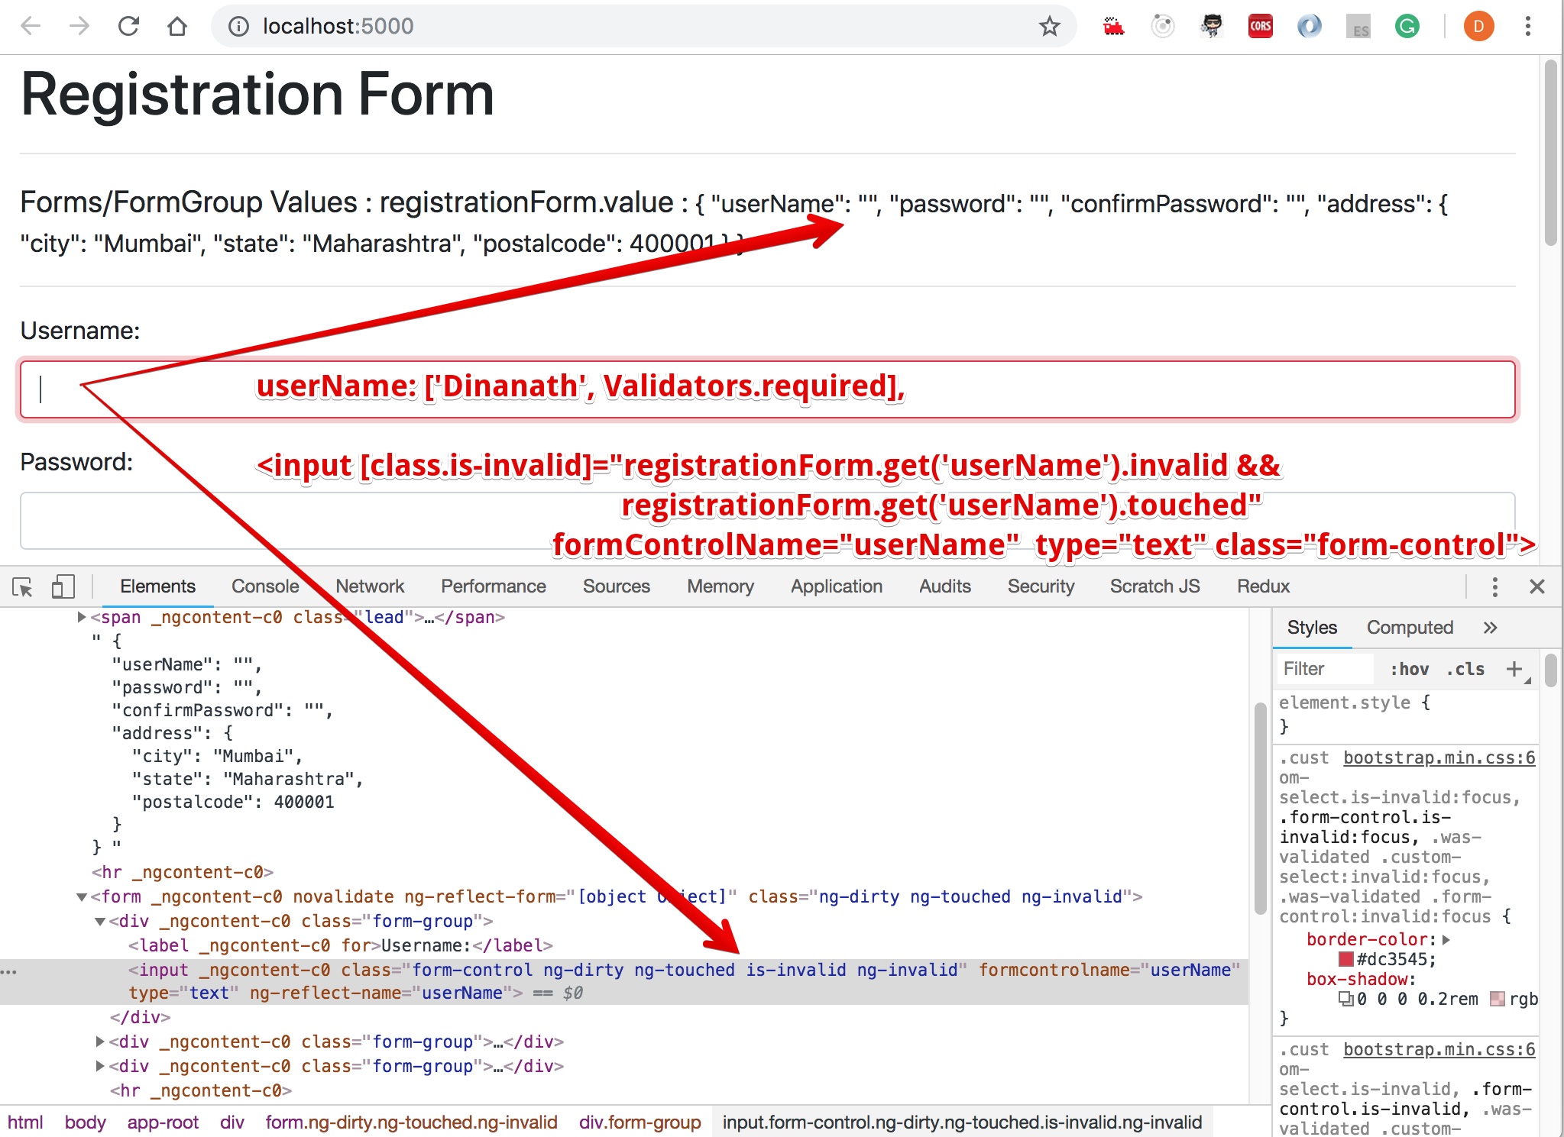Screen dimensions: 1564x1137
Task: Reload the localhost:5000 page
Action: [x=128, y=25]
